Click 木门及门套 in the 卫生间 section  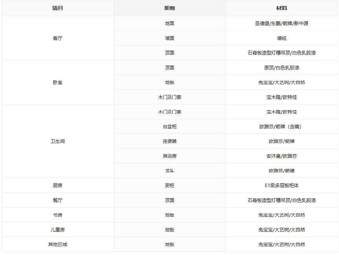170,112
